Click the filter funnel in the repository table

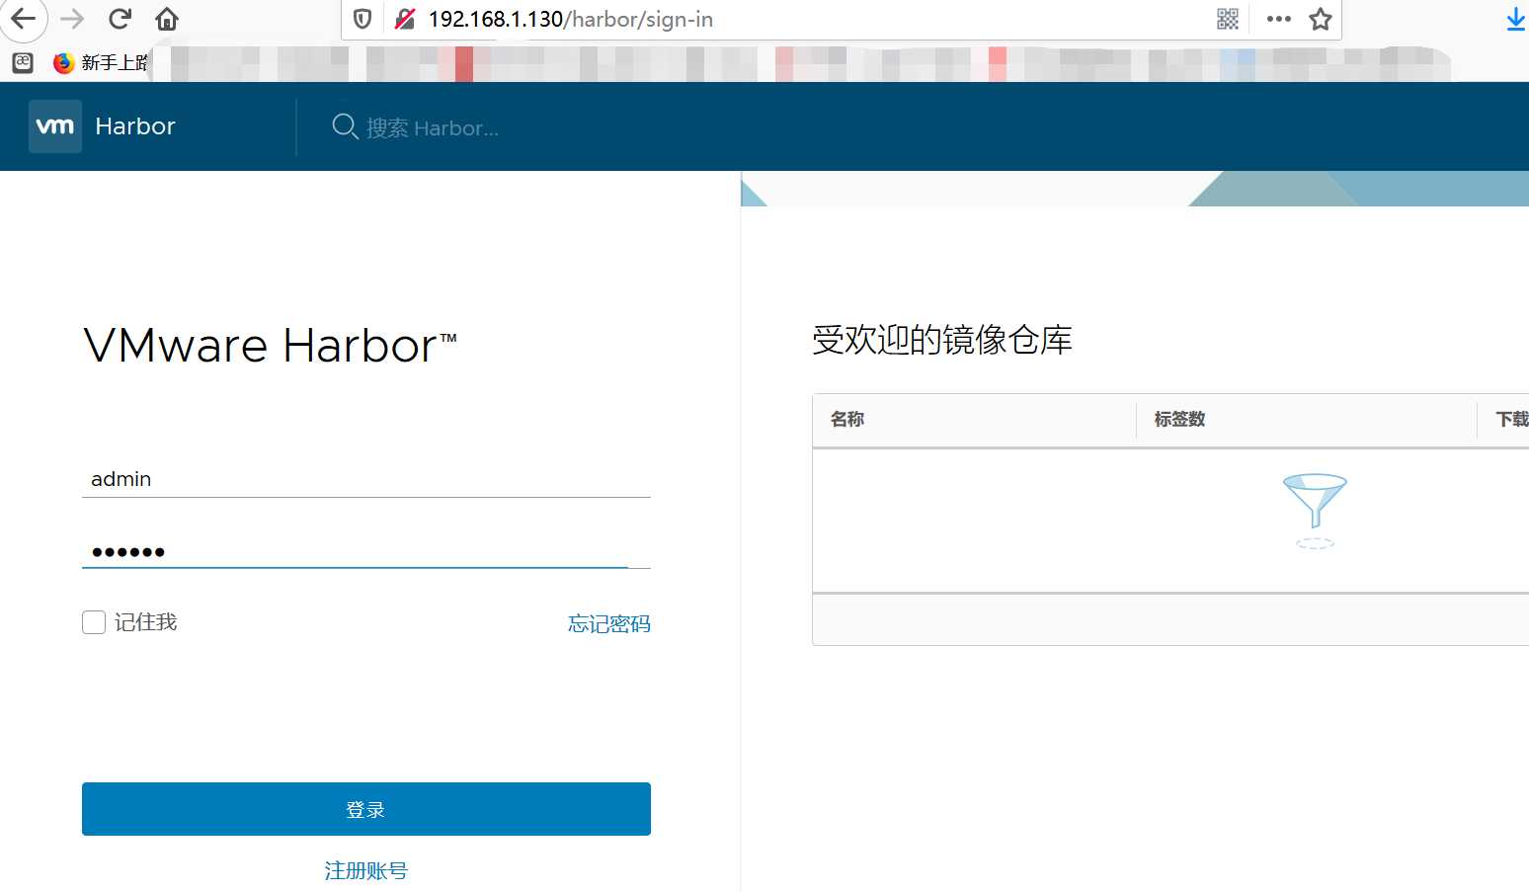(1315, 509)
